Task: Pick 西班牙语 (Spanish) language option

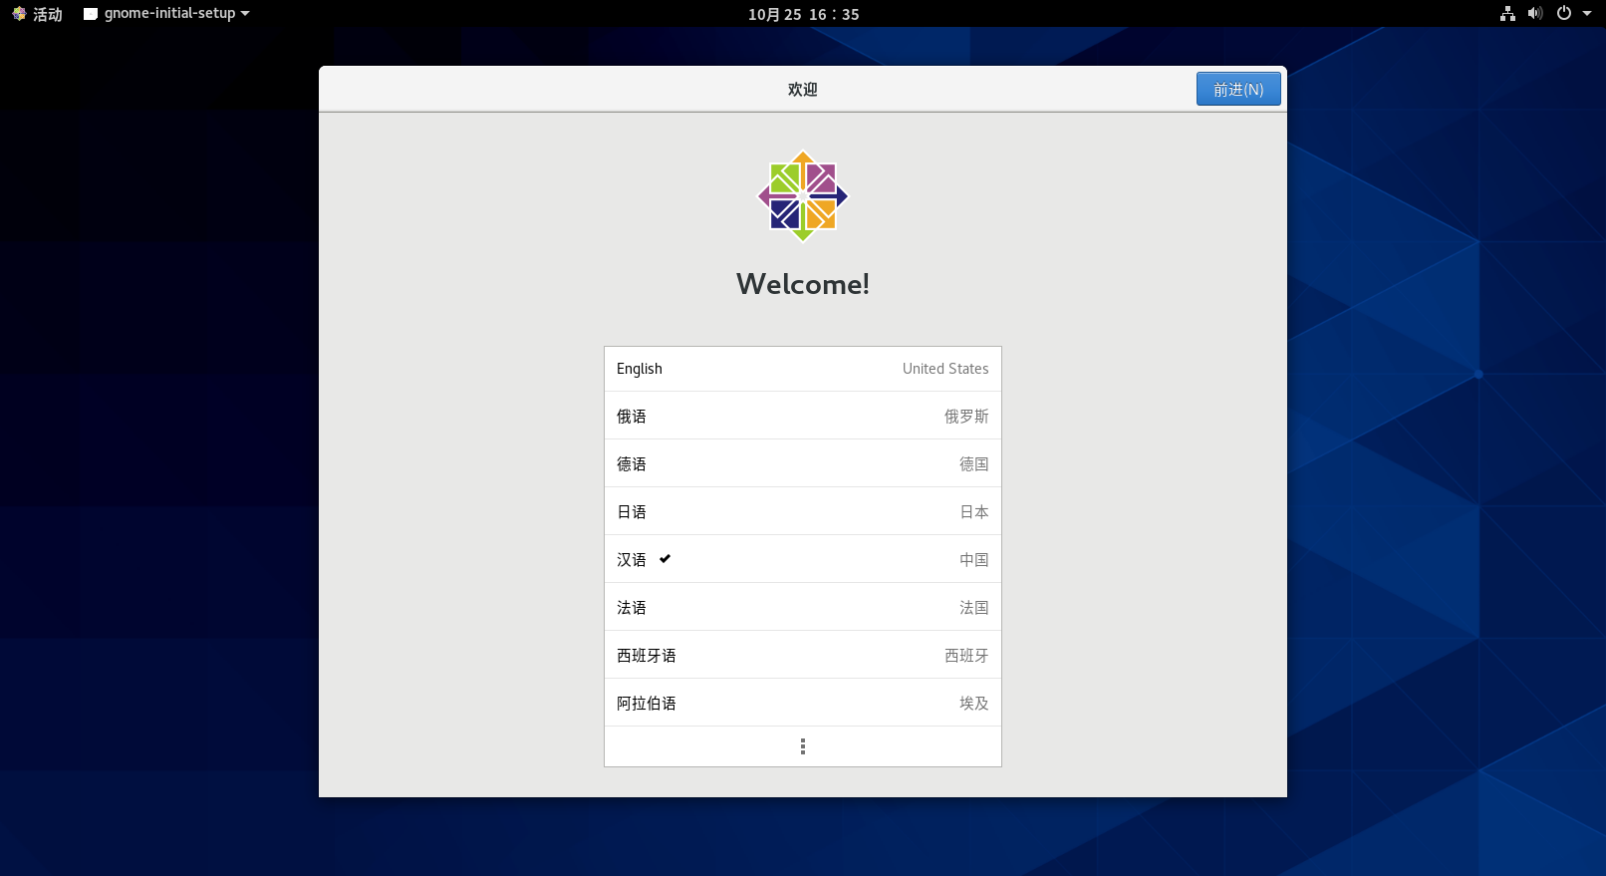Action: click(802, 655)
